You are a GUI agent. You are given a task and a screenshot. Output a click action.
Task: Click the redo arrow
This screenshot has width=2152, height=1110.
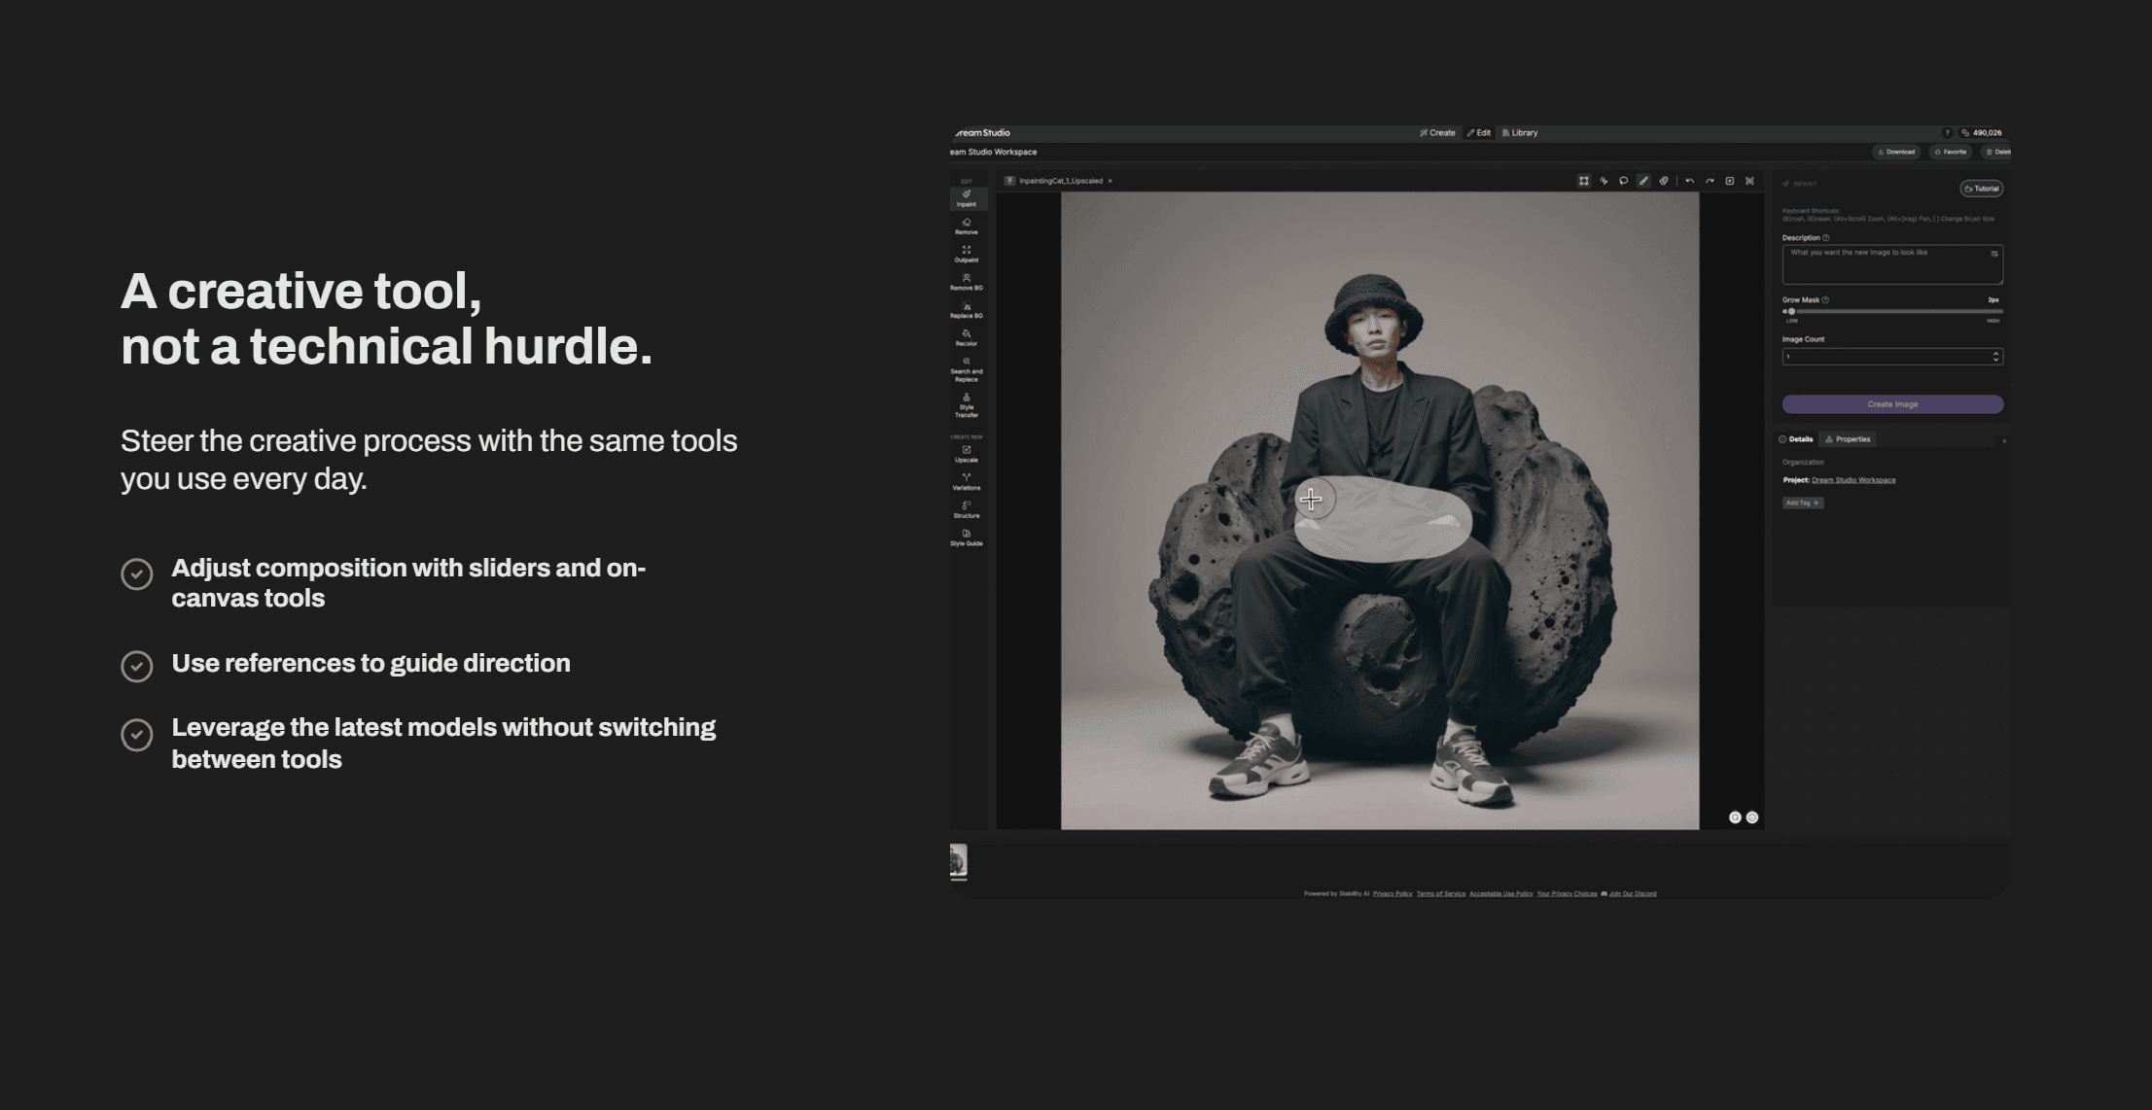coord(1710,181)
